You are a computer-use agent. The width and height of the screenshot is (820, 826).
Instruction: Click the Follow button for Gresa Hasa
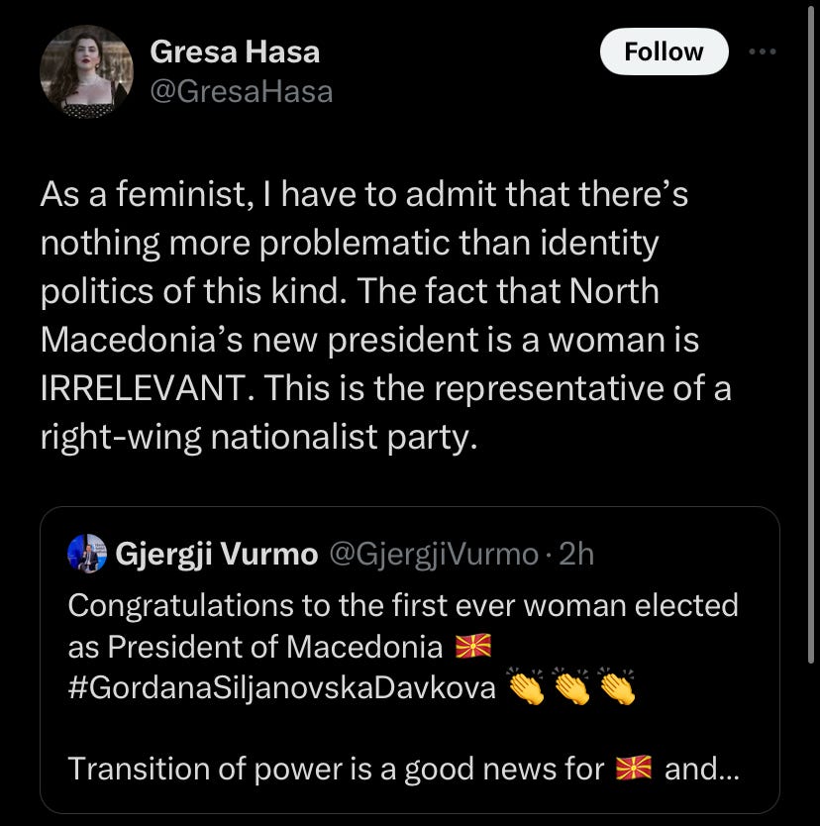[664, 52]
